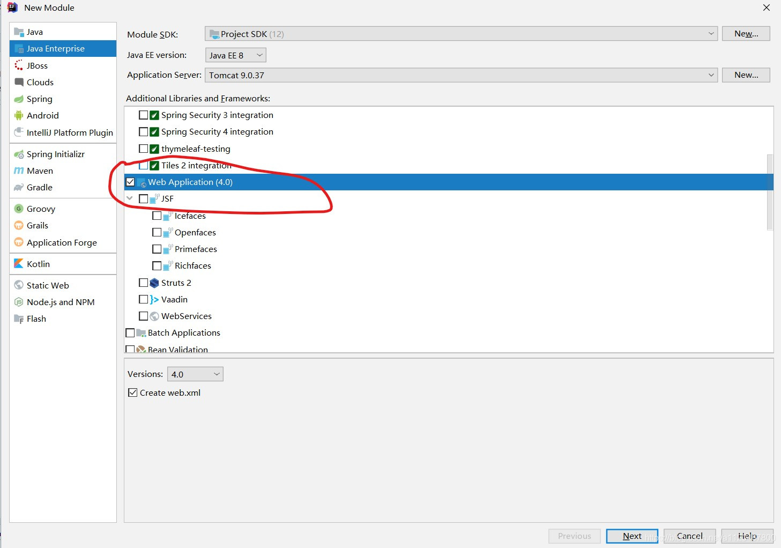Toggle the Create web.xml checkbox

[x=133, y=393]
